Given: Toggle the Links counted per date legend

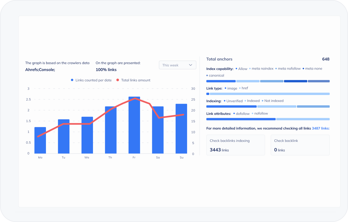Looking at the screenshot, I should tap(91, 80).
